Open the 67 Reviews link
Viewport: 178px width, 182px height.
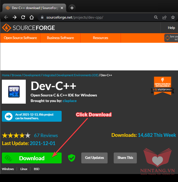click(46, 136)
